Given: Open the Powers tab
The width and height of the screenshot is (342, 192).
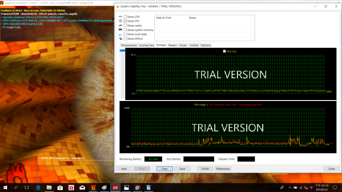Looking at the screenshot, I should (172, 46).
